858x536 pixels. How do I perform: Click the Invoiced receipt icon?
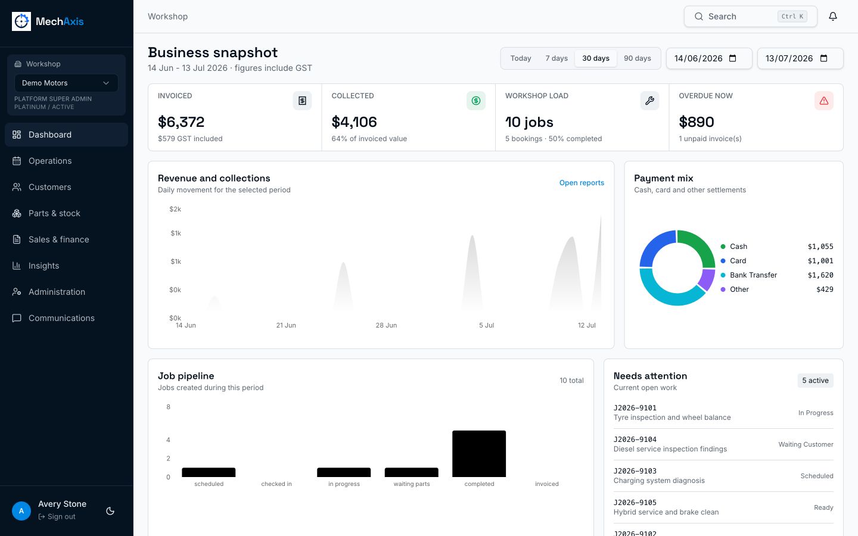click(302, 101)
